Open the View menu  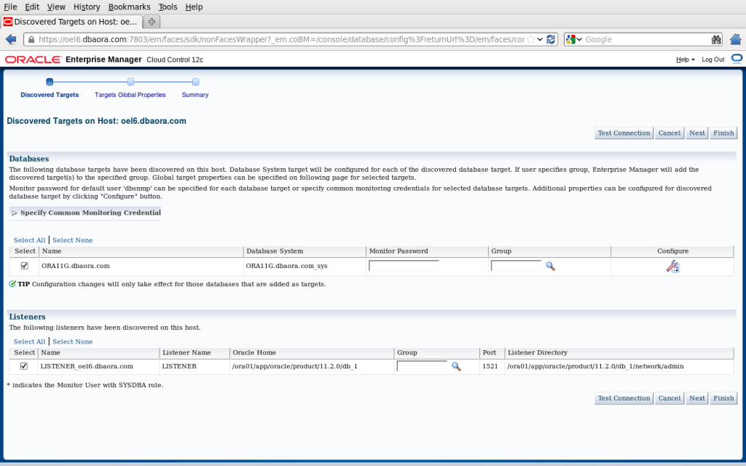click(x=56, y=7)
